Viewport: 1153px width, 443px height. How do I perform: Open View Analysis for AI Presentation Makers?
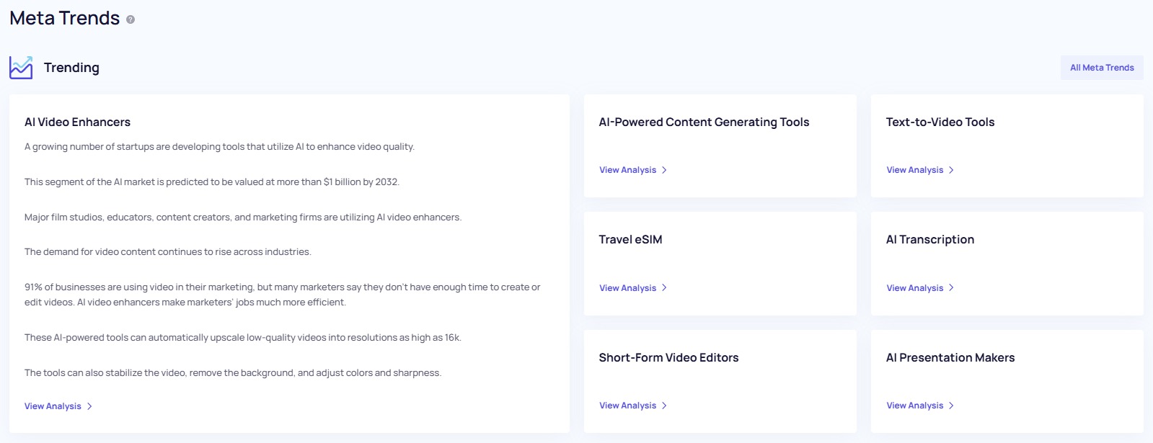pyautogui.click(x=914, y=406)
